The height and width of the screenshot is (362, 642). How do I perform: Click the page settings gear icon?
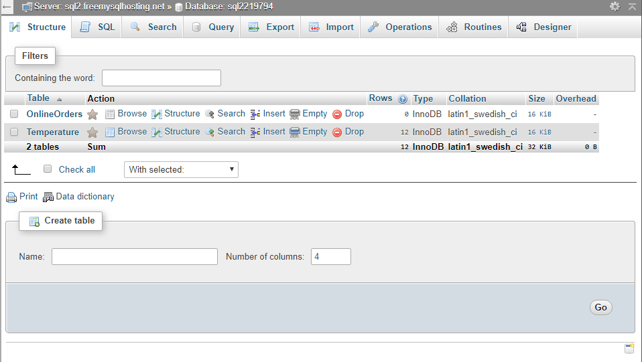point(615,7)
